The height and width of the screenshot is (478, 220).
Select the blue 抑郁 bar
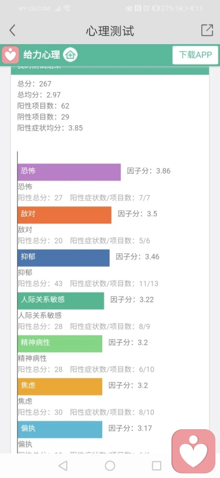pyautogui.click(x=64, y=258)
